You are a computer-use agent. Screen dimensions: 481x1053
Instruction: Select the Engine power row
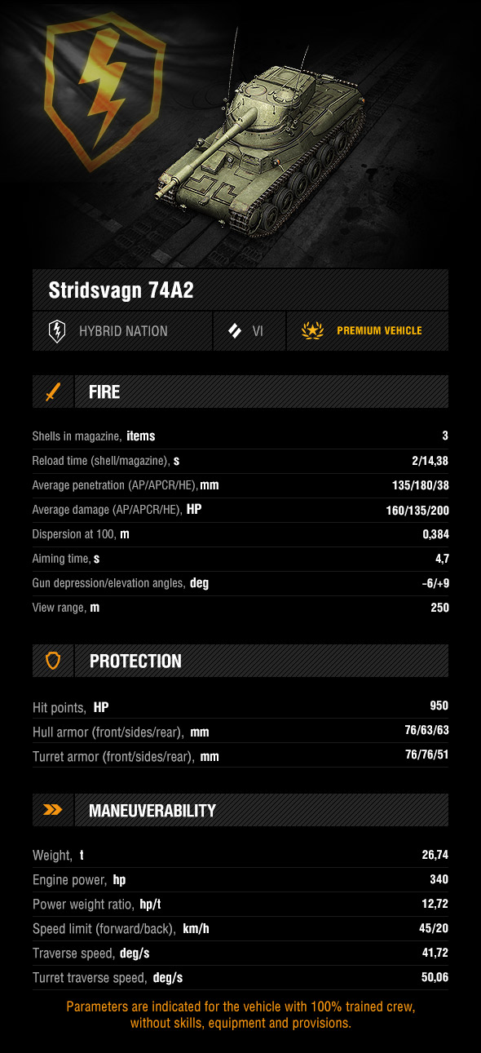pyautogui.click(x=240, y=880)
